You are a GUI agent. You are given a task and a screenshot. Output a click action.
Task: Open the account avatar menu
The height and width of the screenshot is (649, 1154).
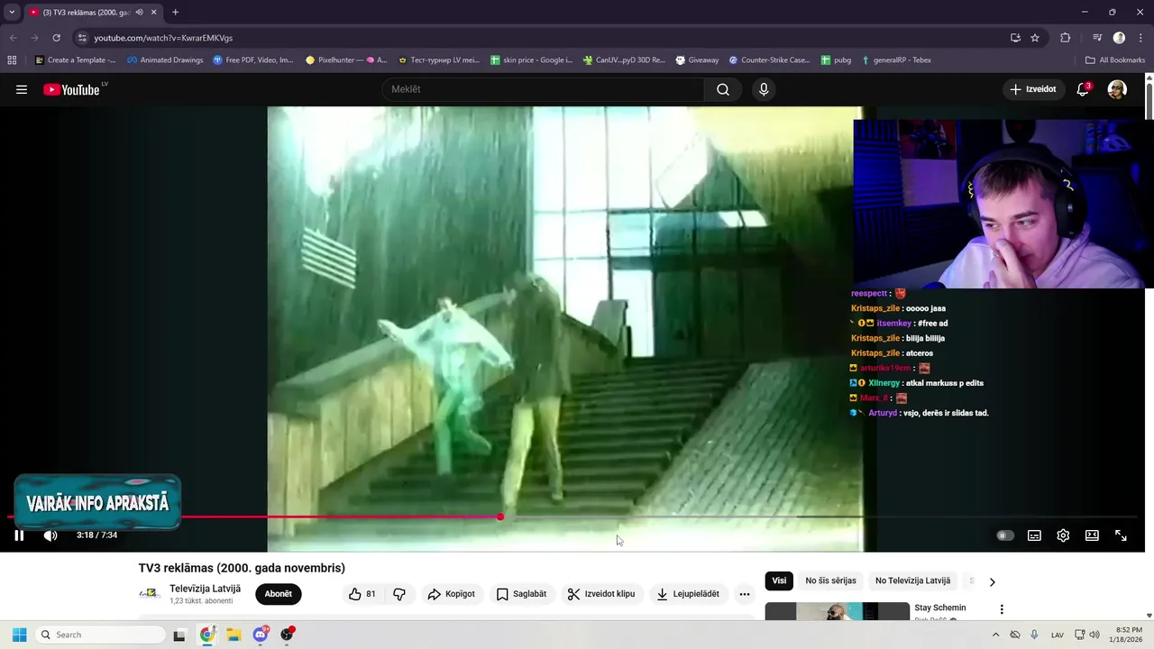pos(1117,89)
